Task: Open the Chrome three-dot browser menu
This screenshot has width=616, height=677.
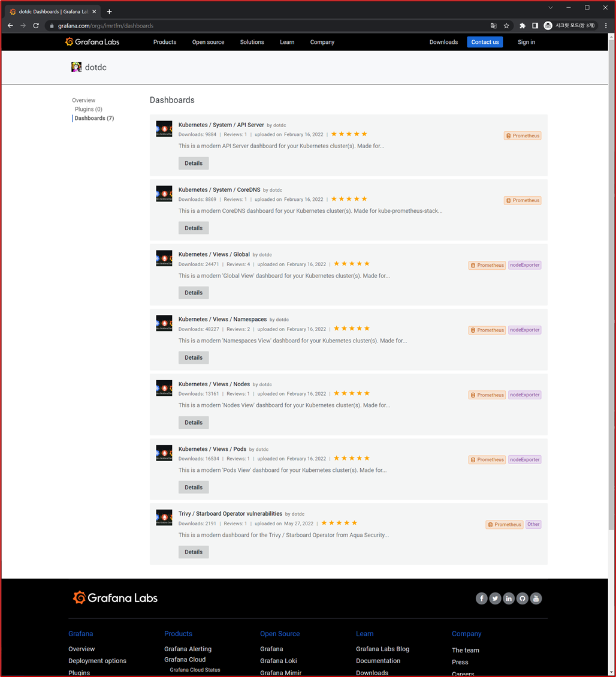Action: pyautogui.click(x=607, y=26)
